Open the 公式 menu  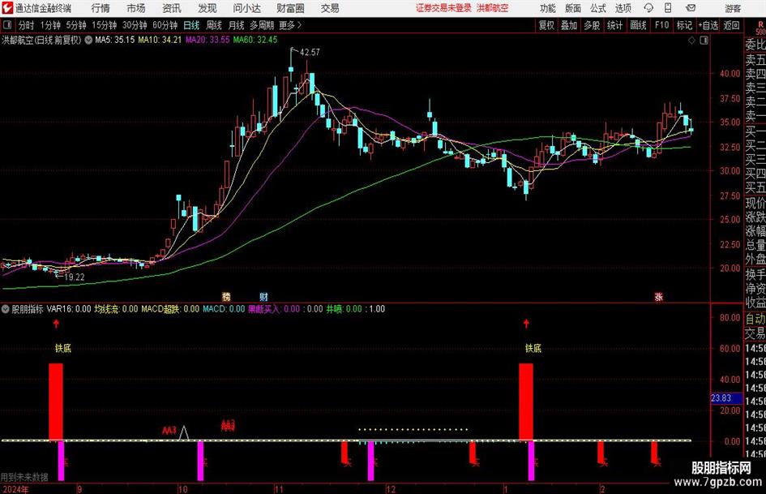click(x=598, y=8)
